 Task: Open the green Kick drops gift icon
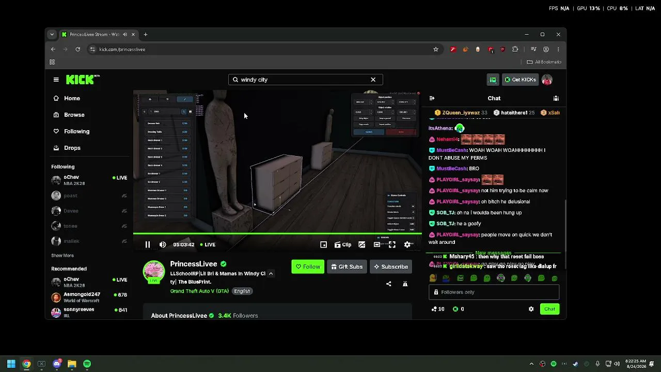click(493, 80)
